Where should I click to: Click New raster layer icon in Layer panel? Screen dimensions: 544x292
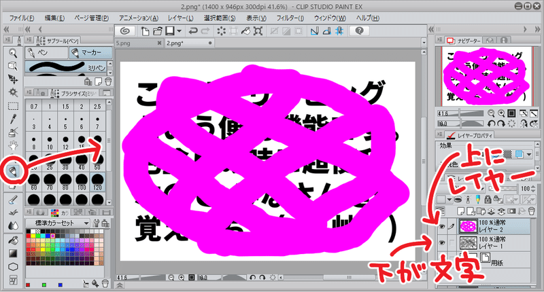tap(461, 211)
